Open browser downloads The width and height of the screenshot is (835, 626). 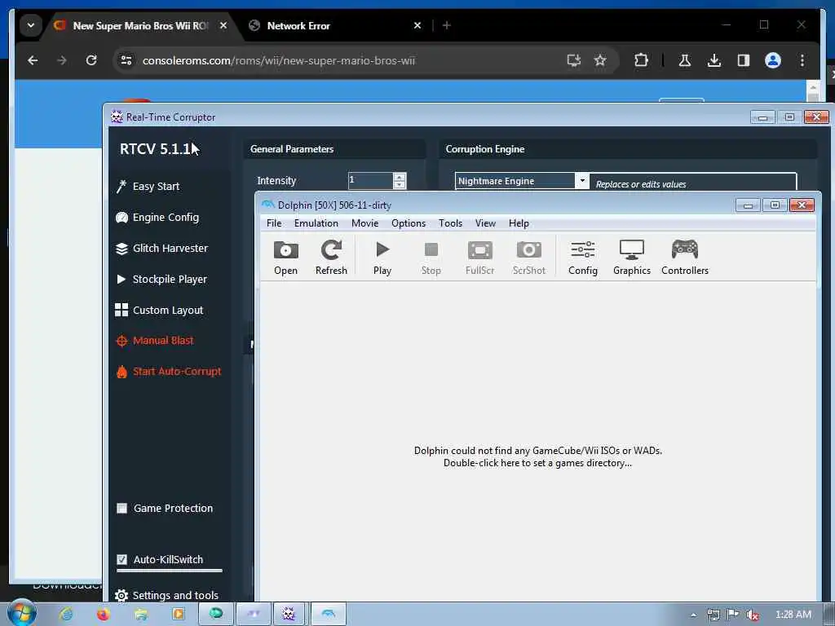point(714,60)
